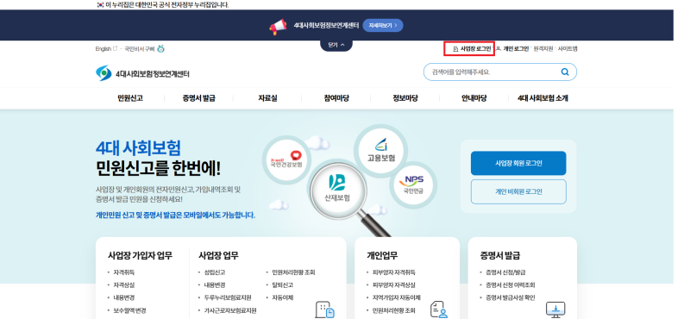Open 증명서 발급사실 확인 link
This screenshot has width=690, height=319.
pos(511,298)
